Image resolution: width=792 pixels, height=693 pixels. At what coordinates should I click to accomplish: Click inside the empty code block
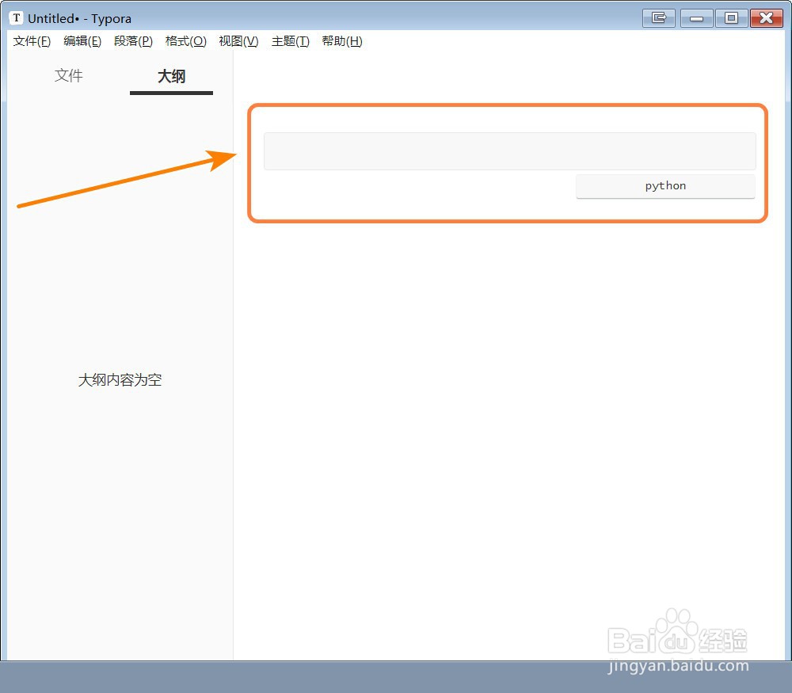(x=509, y=151)
